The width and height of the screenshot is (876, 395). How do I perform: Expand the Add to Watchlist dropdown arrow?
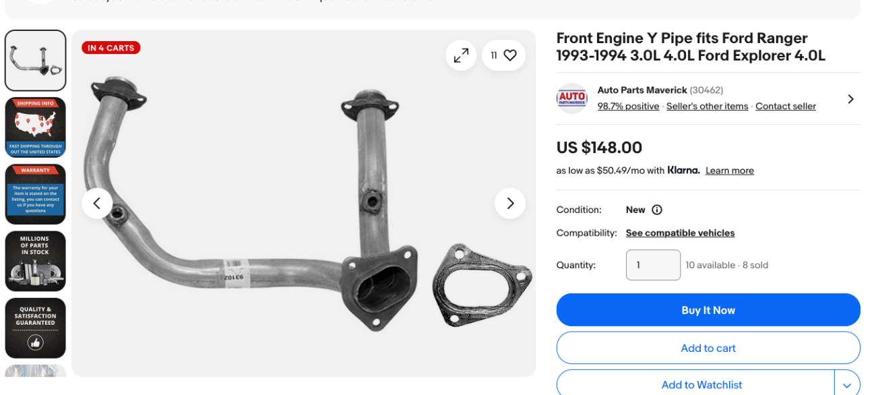point(848,384)
